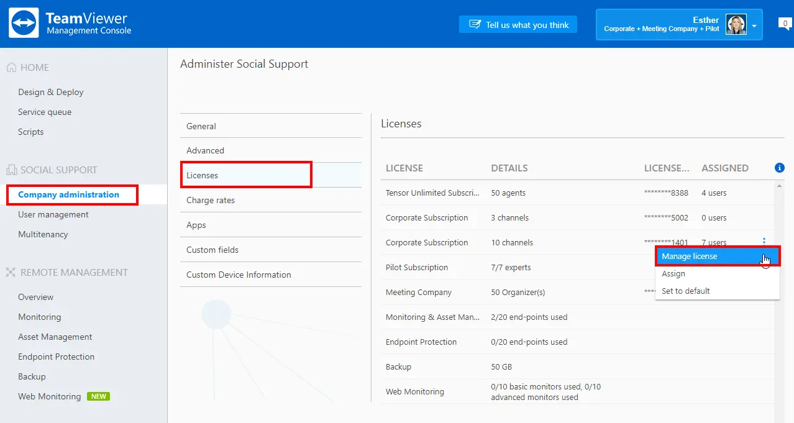Select the Meeting Company license row
Image resolution: width=794 pixels, height=423 pixels.
tap(578, 292)
